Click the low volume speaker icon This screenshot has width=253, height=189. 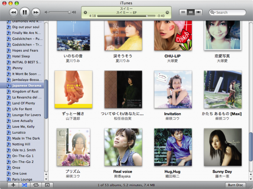pyautogui.click(x=46, y=12)
